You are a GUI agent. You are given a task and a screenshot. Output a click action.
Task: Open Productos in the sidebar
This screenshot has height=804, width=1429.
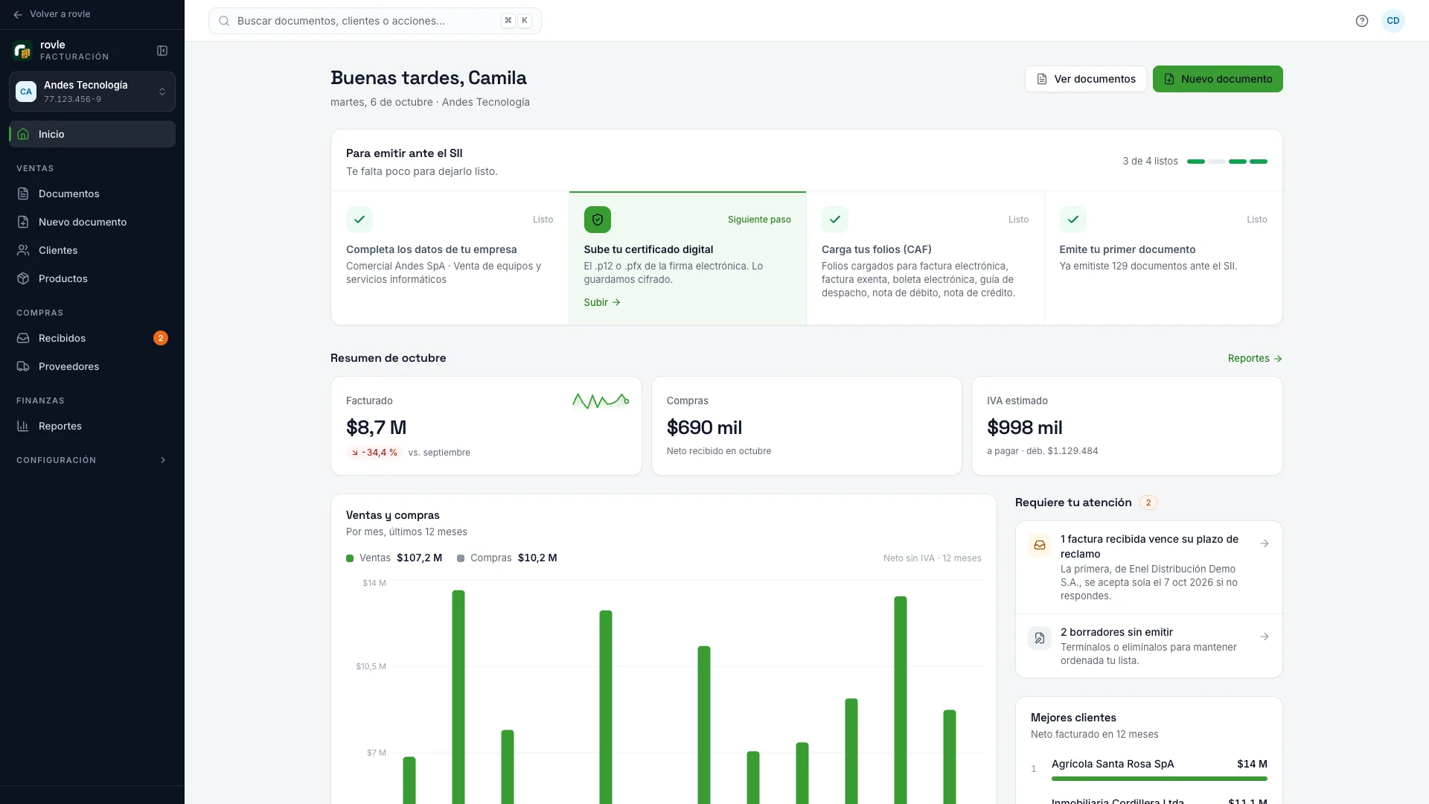coord(92,278)
